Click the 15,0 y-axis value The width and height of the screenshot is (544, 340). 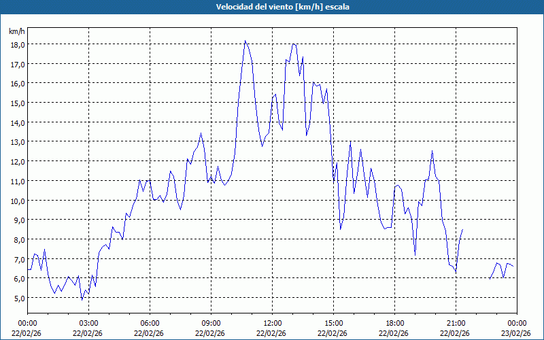pos(18,103)
